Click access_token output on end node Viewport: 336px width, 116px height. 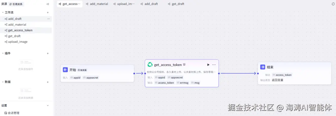(282, 75)
